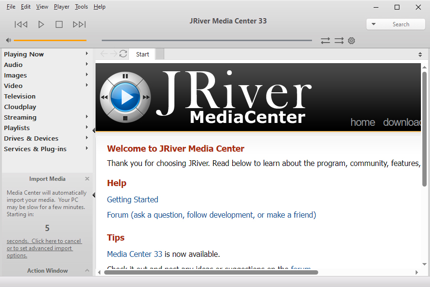Expand the Images tree arrow
Screen dimensions: 430x287
coord(86,75)
